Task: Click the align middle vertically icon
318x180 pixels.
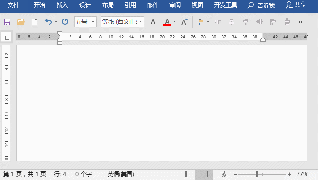Action: coord(287,22)
